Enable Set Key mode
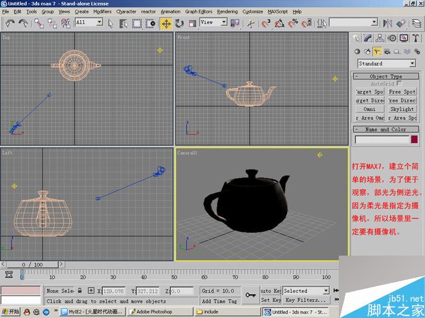The image size is (425, 318). (x=270, y=300)
